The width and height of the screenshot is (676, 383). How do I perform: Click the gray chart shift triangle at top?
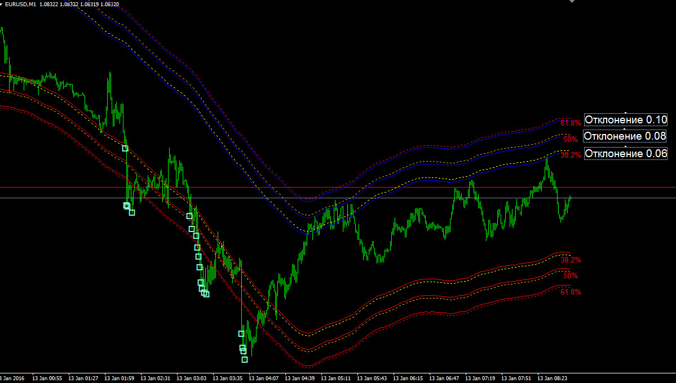[572, 1]
